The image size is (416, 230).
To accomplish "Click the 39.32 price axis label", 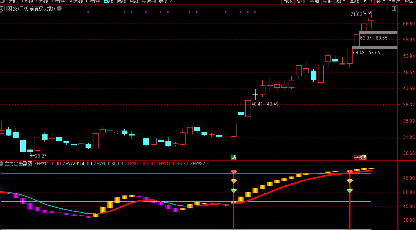I will tap(409, 105).
